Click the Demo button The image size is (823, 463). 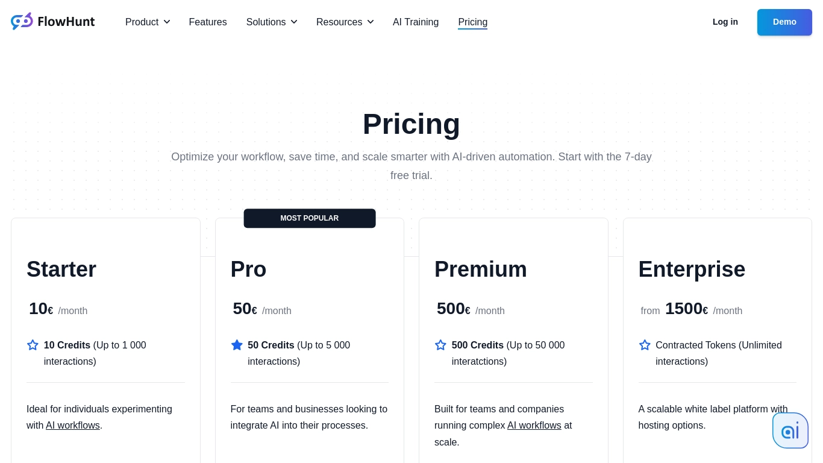click(784, 22)
